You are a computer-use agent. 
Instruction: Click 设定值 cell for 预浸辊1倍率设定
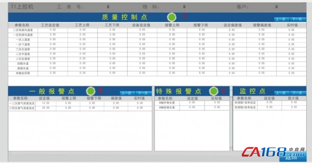[269, 102]
